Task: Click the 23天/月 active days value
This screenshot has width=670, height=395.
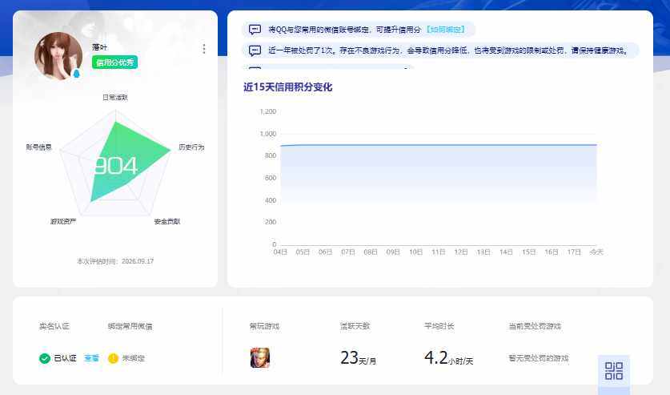Action: point(358,358)
